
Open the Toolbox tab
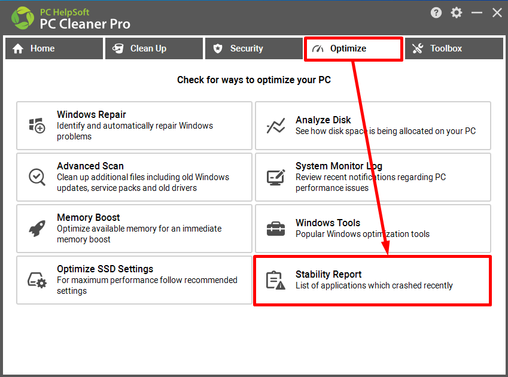pos(454,48)
